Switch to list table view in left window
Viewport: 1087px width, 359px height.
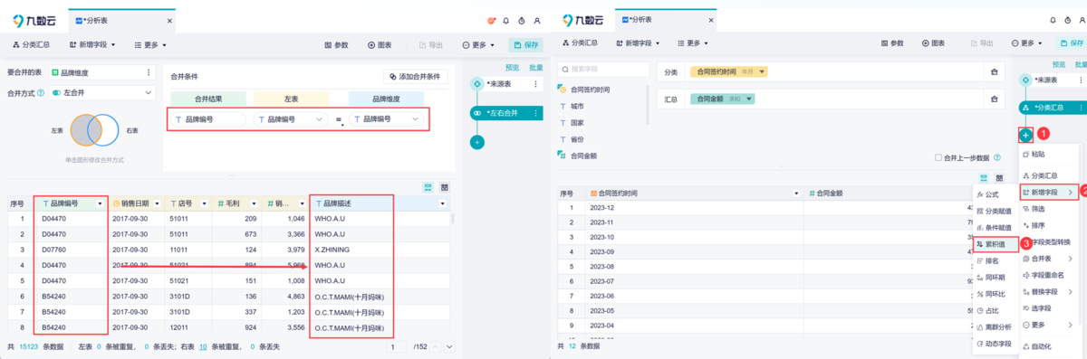click(428, 187)
